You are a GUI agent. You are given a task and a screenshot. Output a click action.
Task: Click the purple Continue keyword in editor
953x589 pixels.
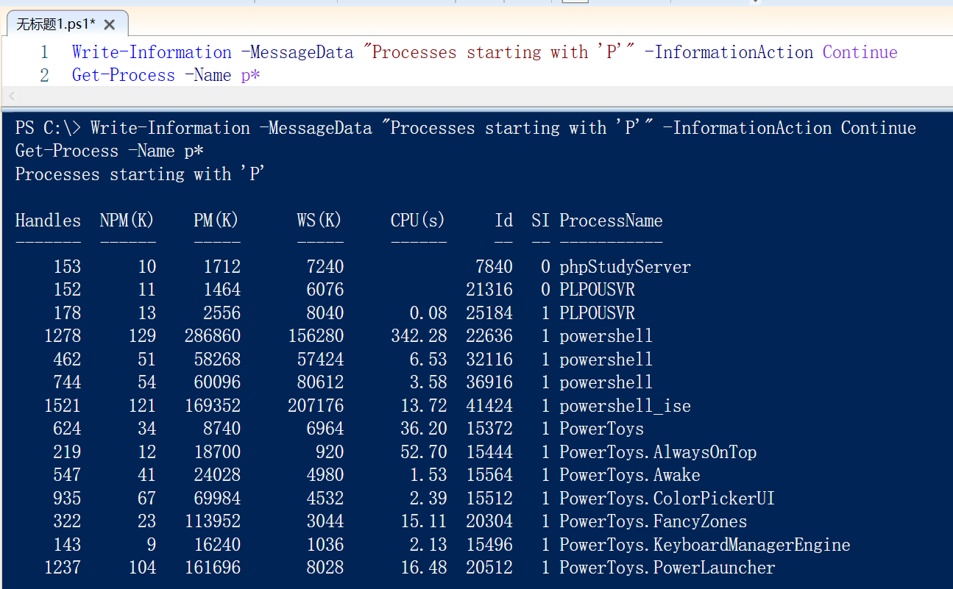point(860,52)
